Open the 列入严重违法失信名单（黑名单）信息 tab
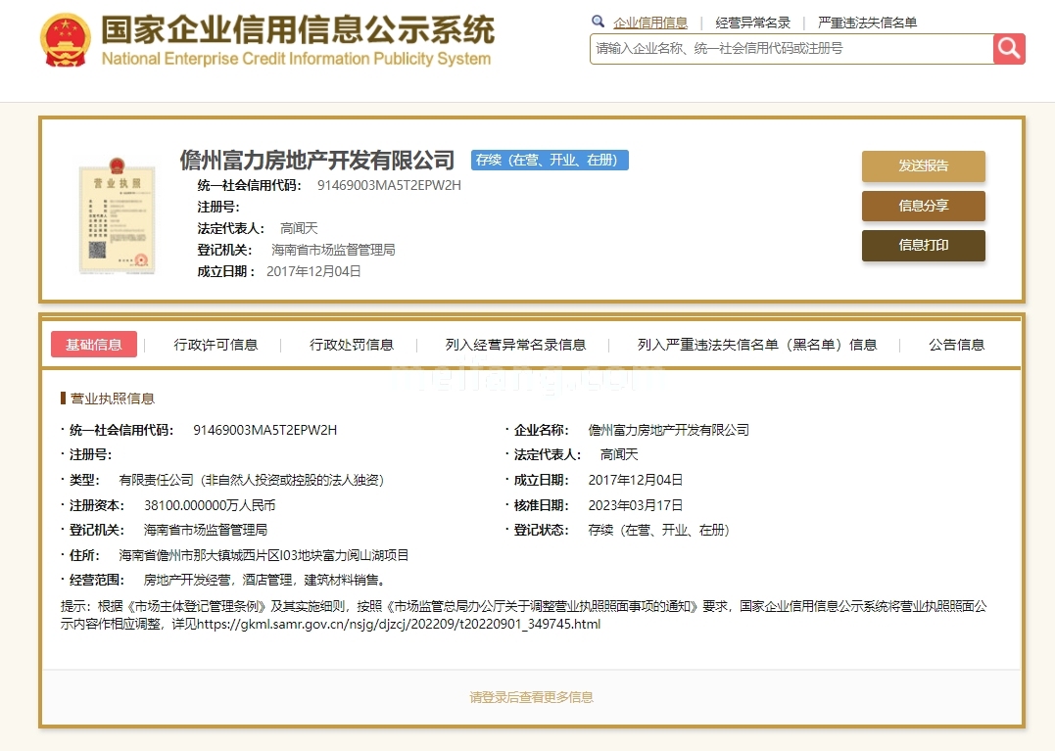 tap(757, 345)
